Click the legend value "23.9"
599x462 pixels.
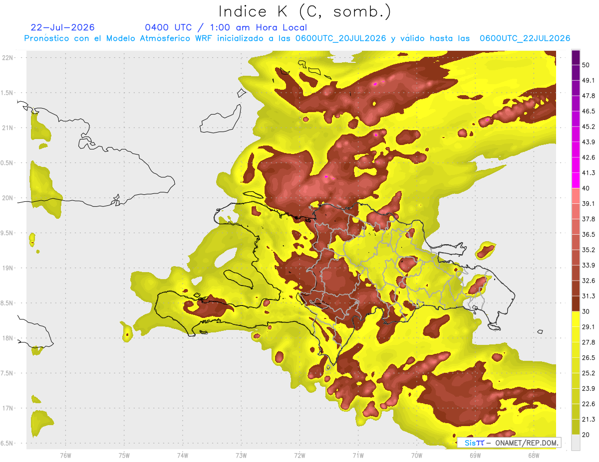[589, 389]
